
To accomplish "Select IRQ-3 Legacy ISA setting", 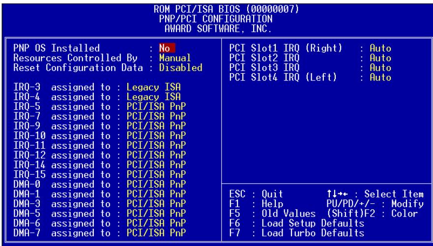I will tap(153, 87).
